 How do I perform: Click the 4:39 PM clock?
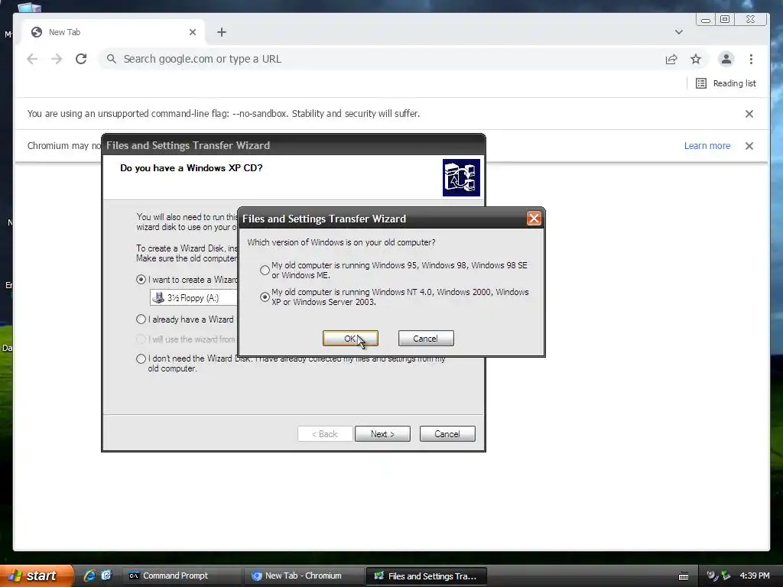(x=755, y=576)
